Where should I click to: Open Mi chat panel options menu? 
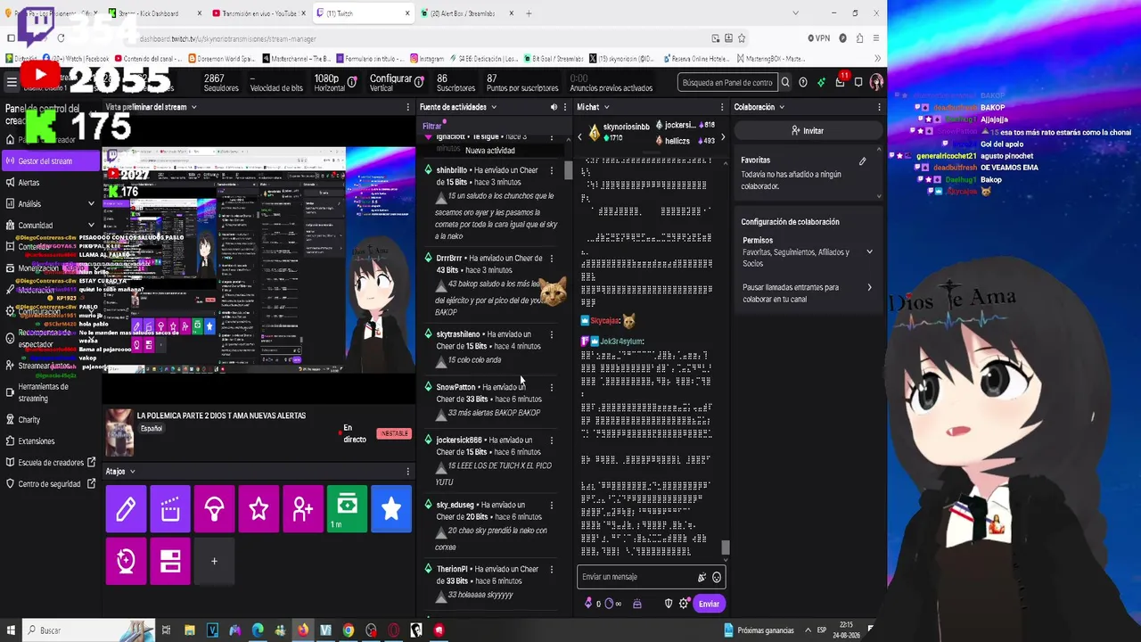(x=724, y=107)
